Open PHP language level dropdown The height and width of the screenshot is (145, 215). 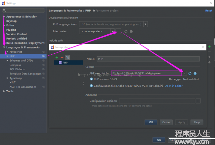coord(146,24)
